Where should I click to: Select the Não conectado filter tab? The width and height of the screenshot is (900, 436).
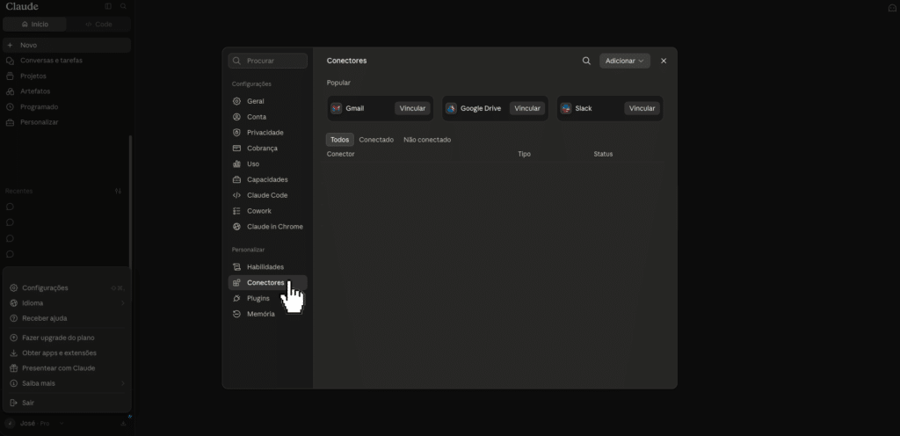coord(427,140)
